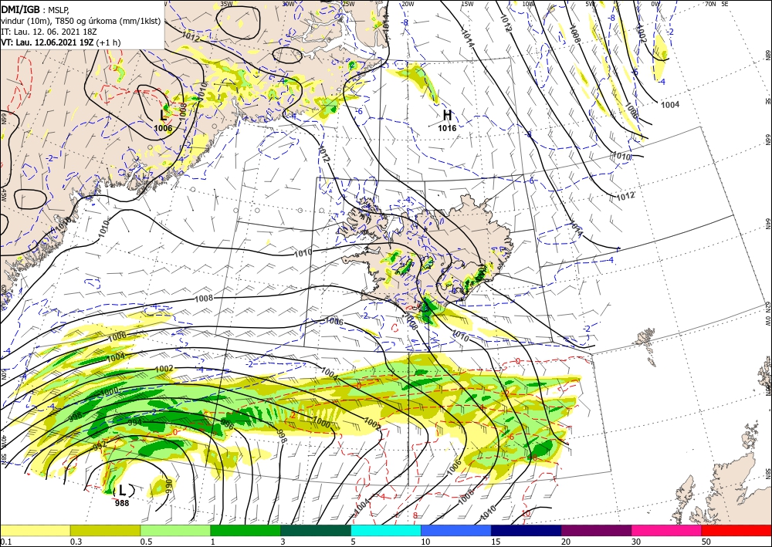Click the 990 isobar label near the low

(168, 487)
